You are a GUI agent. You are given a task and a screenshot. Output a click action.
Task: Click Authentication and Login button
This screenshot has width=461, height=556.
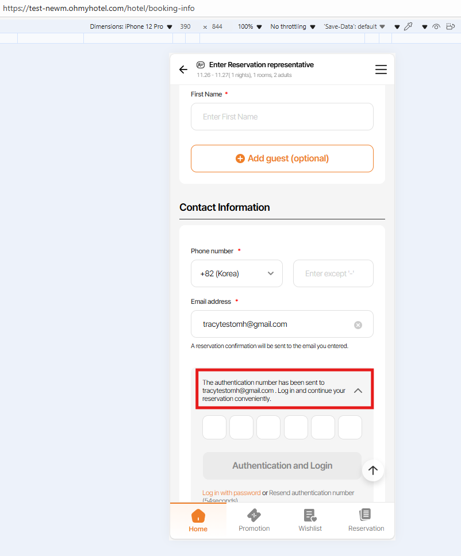pos(282,466)
